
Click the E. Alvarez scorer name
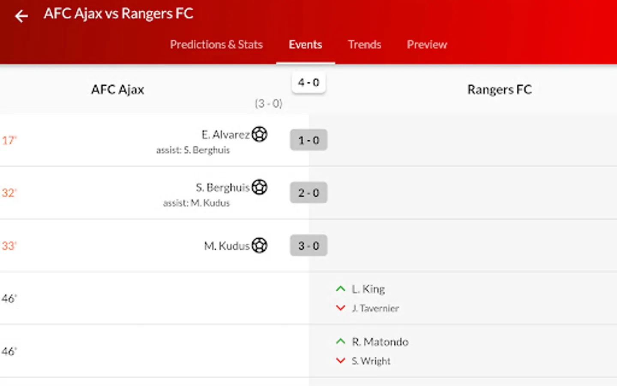coord(225,135)
